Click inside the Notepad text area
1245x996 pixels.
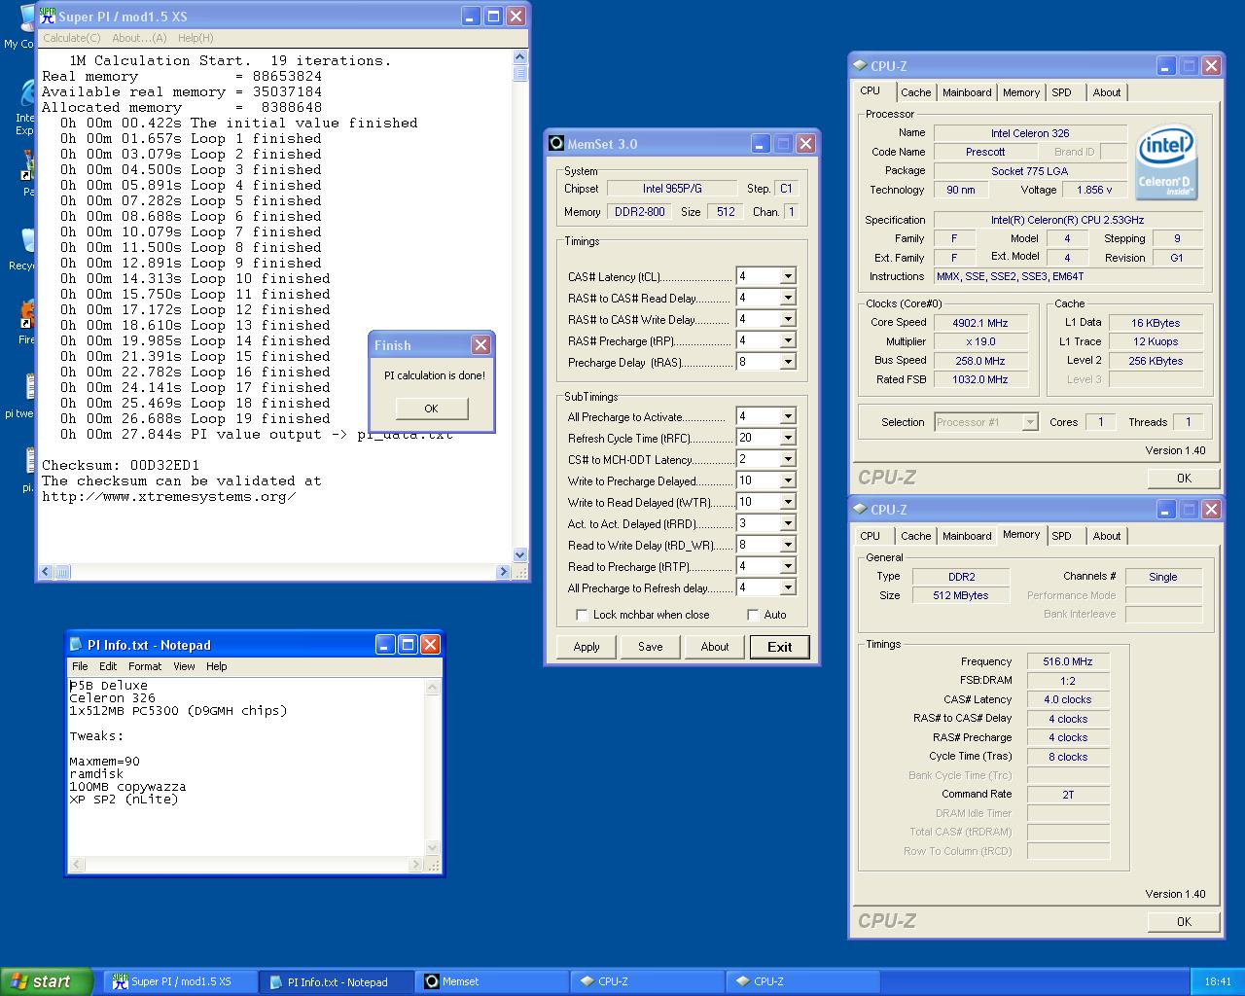pyautogui.click(x=247, y=767)
